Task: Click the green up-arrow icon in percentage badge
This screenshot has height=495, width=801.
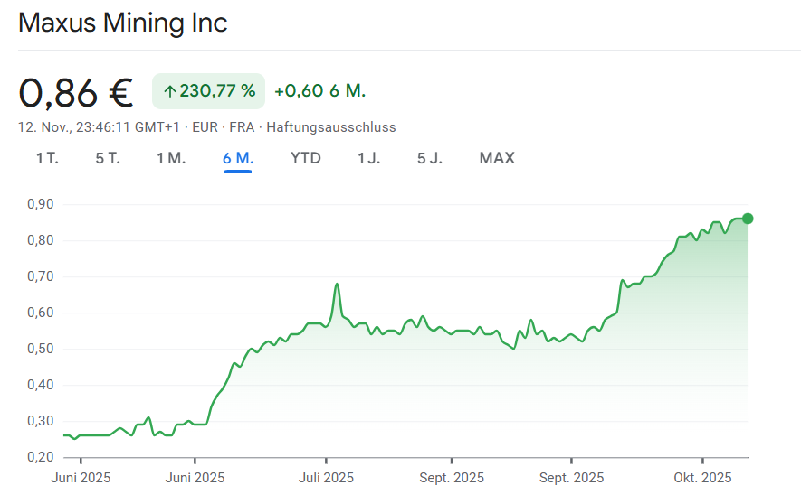Action: tap(169, 91)
